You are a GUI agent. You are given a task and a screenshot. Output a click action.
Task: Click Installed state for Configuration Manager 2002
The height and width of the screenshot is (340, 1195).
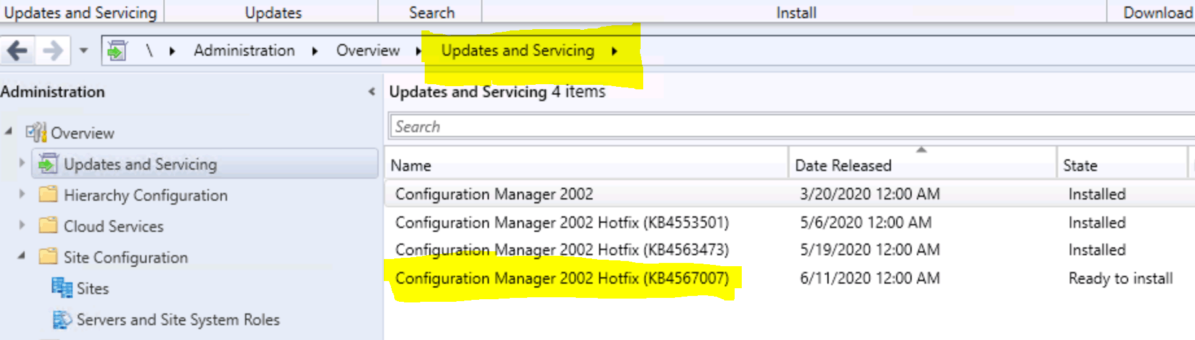point(1097,194)
